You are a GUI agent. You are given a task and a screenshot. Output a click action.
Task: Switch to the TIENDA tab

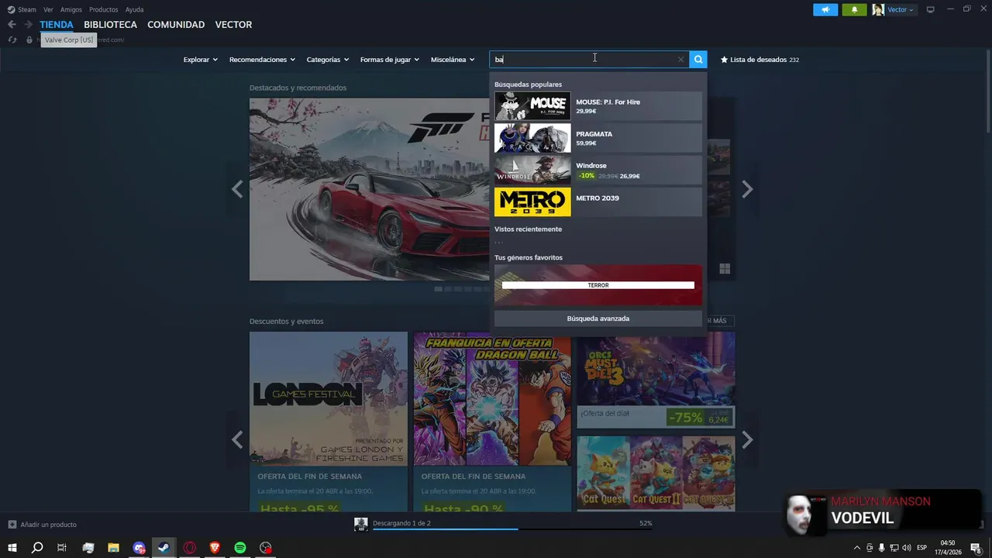click(57, 25)
